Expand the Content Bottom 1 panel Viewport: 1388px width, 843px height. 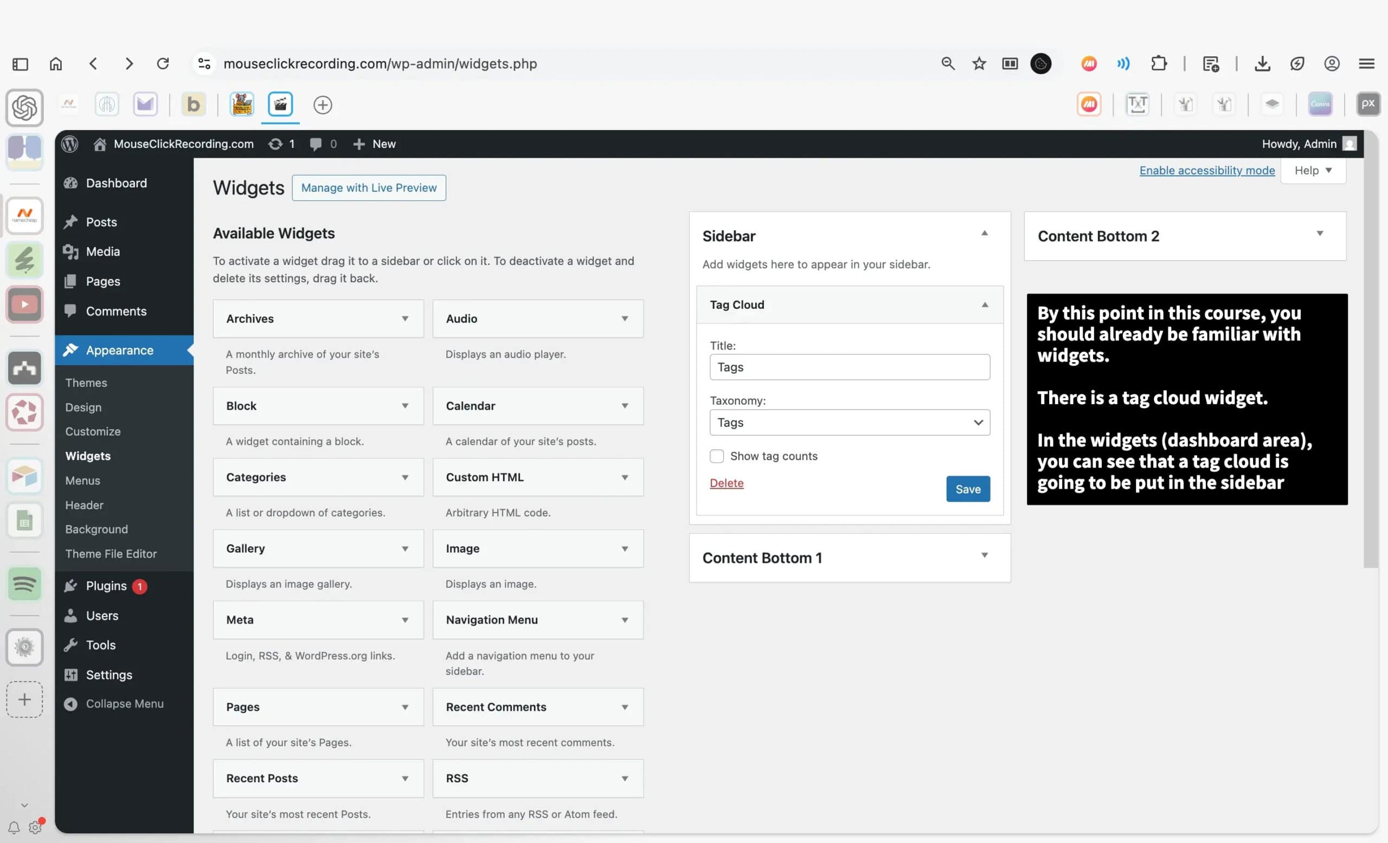tap(984, 556)
